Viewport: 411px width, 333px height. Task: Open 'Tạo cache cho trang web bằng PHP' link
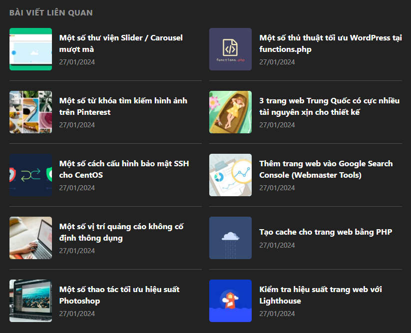[326, 232]
